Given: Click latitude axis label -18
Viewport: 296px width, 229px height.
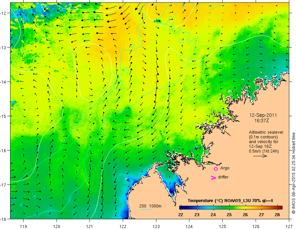Looking at the screenshot, I should point(4,219).
